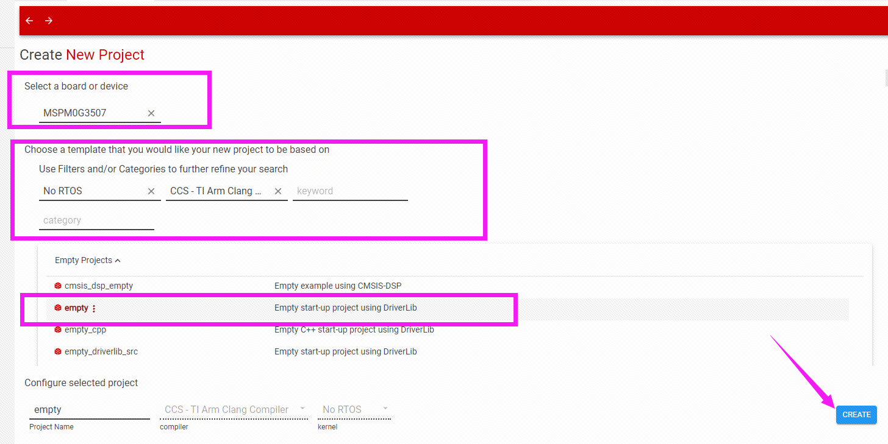Clear the MSPM0G3507 device selection
Screen dimensions: 888x444
(x=151, y=113)
